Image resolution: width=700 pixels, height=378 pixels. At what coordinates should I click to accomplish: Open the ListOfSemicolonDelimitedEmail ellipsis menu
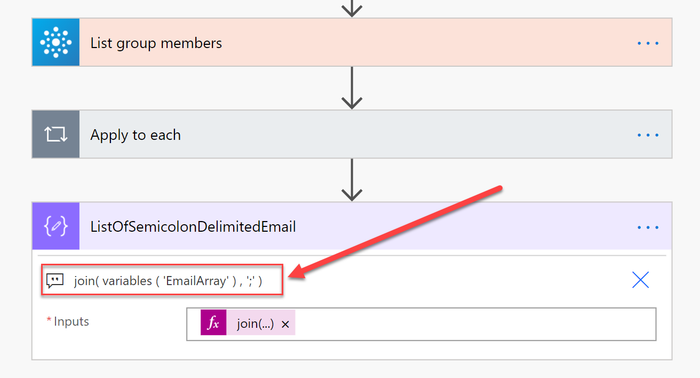pyautogui.click(x=648, y=227)
